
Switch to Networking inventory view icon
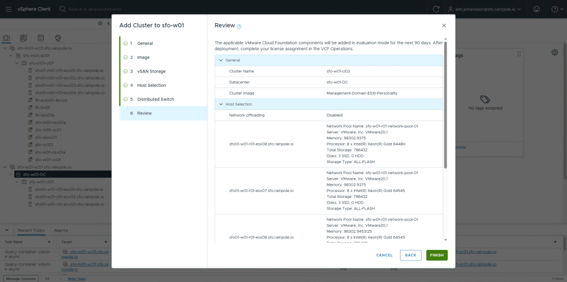pos(58,38)
